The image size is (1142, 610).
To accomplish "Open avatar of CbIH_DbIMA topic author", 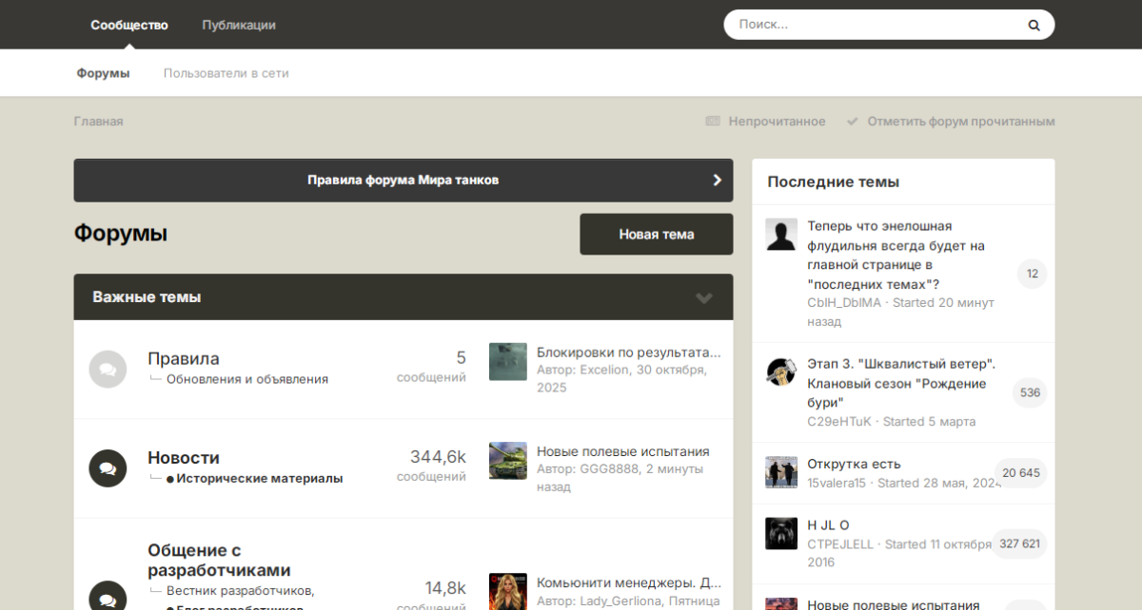I will 781,234.
